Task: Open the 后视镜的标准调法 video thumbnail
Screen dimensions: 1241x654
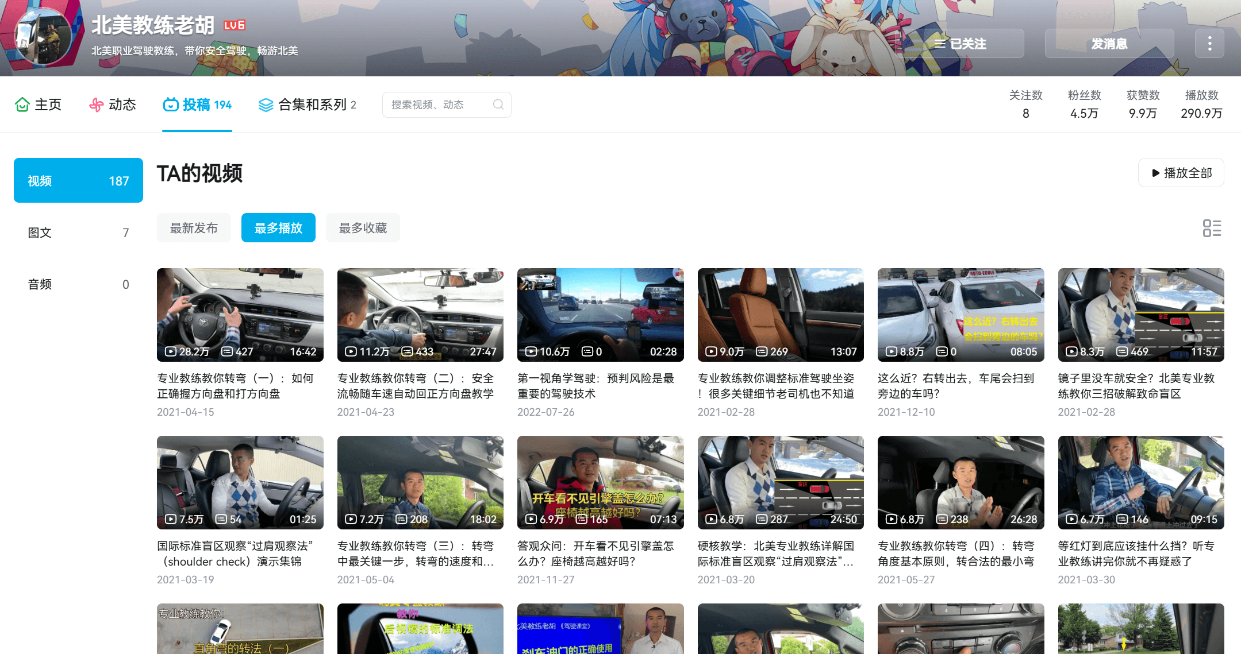Action: (420, 629)
